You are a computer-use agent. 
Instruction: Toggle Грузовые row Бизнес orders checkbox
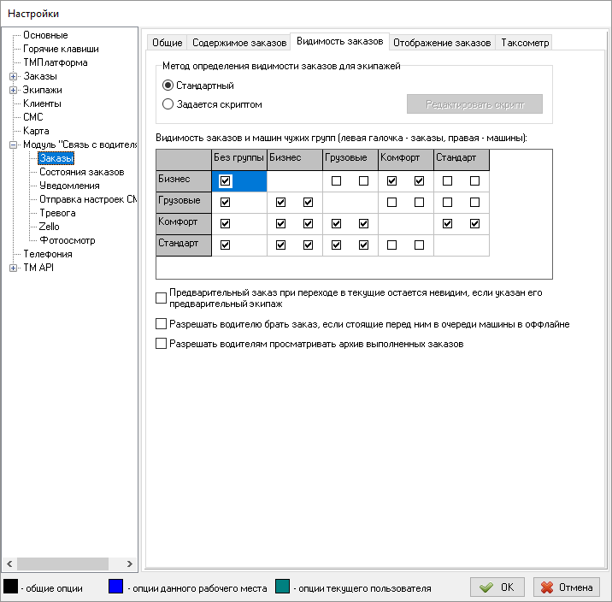pyautogui.click(x=280, y=202)
